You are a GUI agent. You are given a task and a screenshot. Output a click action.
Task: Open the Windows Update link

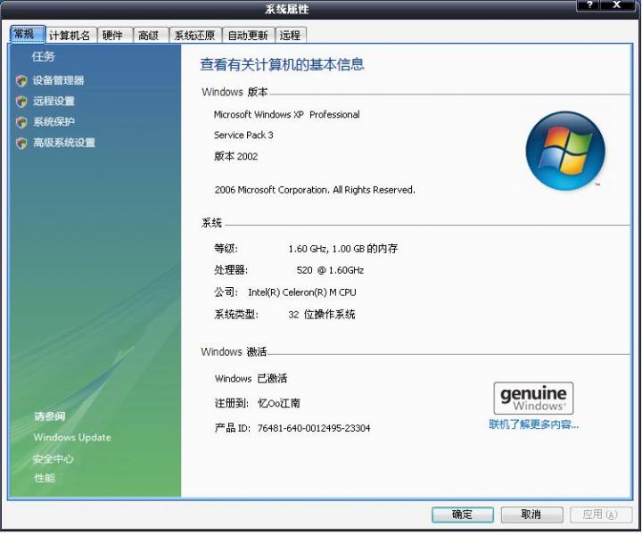tap(72, 438)
